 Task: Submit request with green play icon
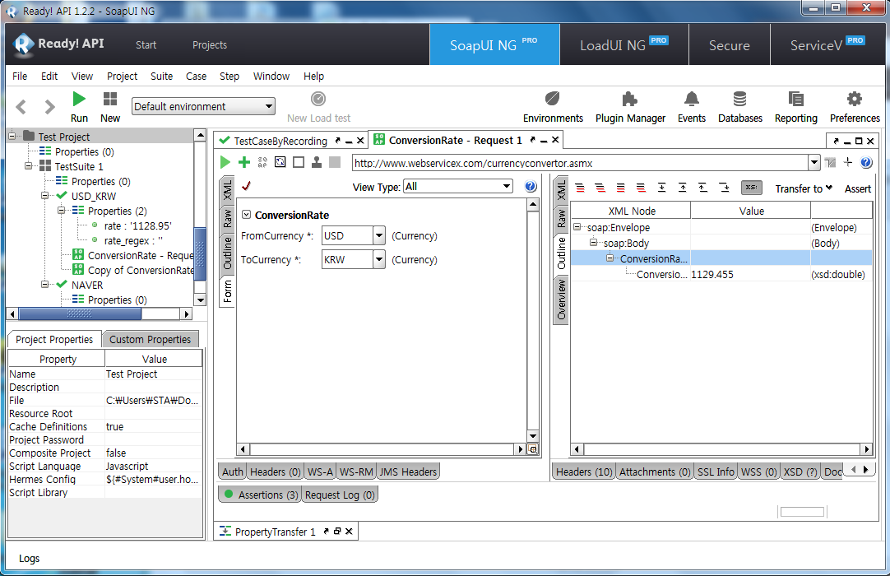(225, 163)
